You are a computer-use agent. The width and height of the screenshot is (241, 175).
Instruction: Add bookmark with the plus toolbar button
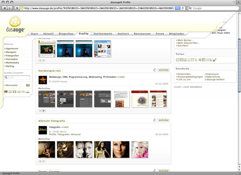pyautogui.click(x=17, y=8)
